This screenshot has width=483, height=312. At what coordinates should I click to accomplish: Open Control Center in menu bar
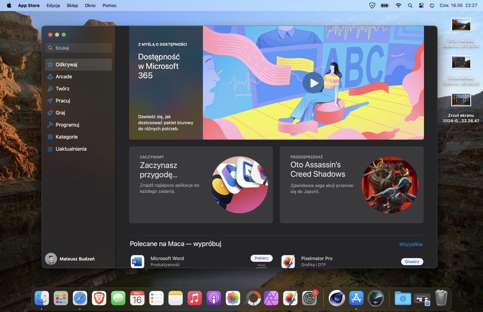[x=421, y=6]
